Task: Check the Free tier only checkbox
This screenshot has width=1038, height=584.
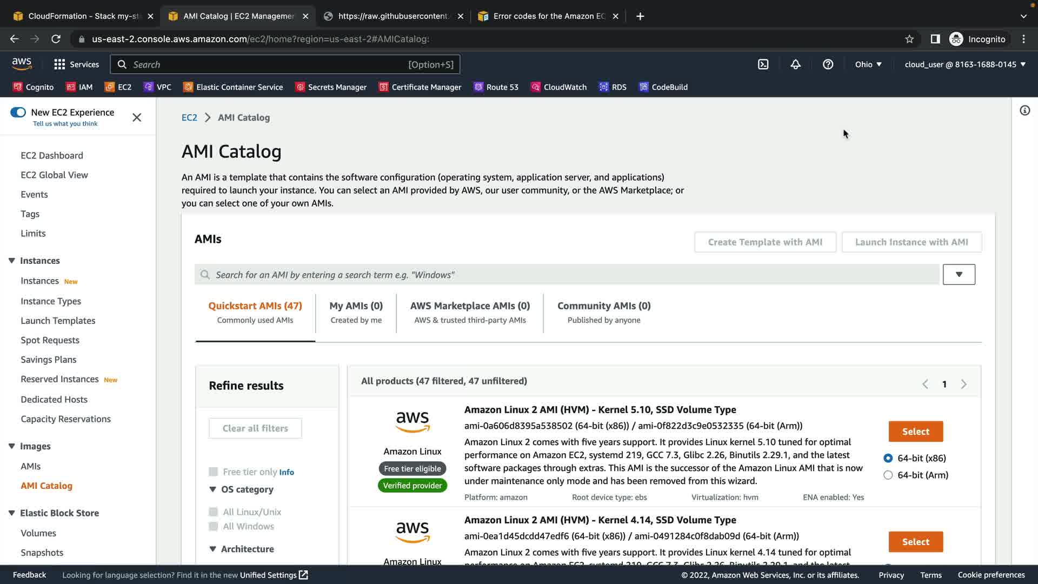Action: (214, 472)
